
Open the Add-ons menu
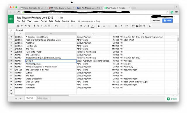(x=65, y=21)
